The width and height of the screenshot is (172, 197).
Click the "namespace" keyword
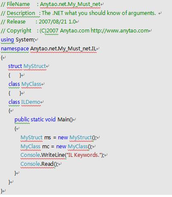(15, 49)
